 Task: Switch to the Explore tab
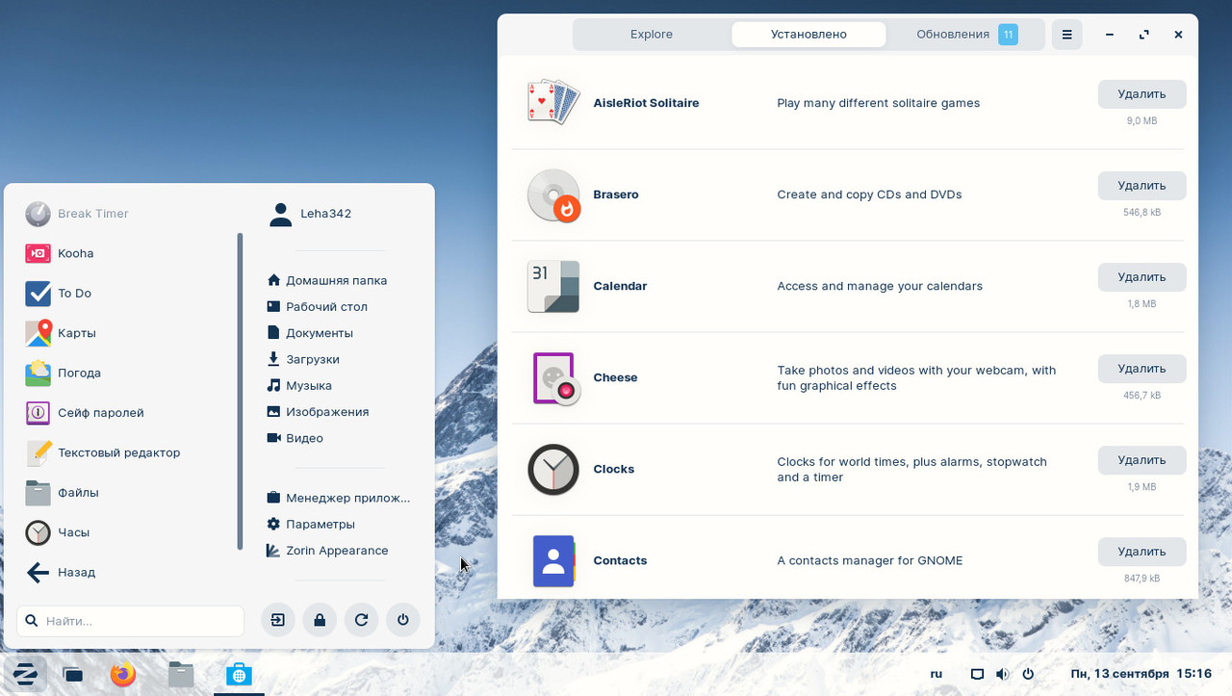(652, 34)
